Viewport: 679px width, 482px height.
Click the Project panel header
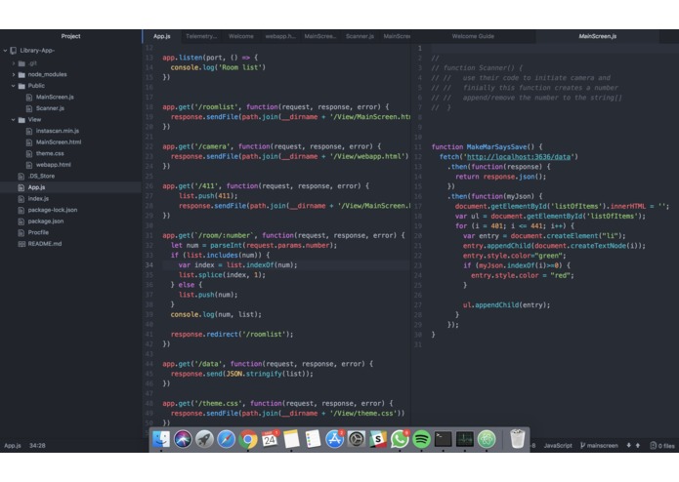tap(70, 36)
